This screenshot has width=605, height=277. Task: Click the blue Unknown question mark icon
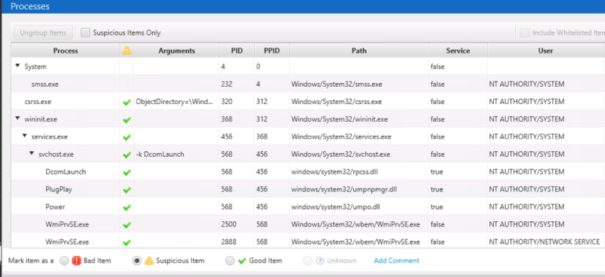click(319, 261)
